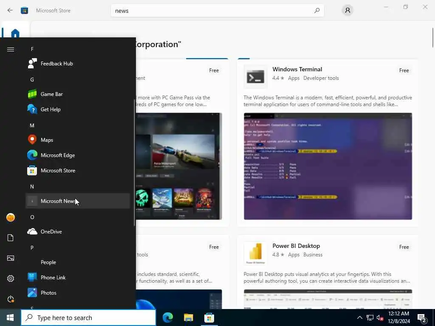The image size is (435, 326).
Task: Open Pictures shortcut in Start sidebar
Action: [x=11, y=258]
